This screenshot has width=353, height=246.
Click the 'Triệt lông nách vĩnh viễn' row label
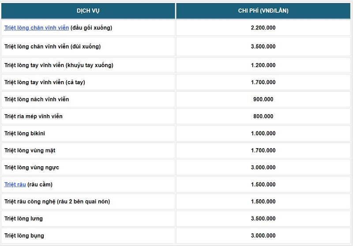click(x=37, y=99)
